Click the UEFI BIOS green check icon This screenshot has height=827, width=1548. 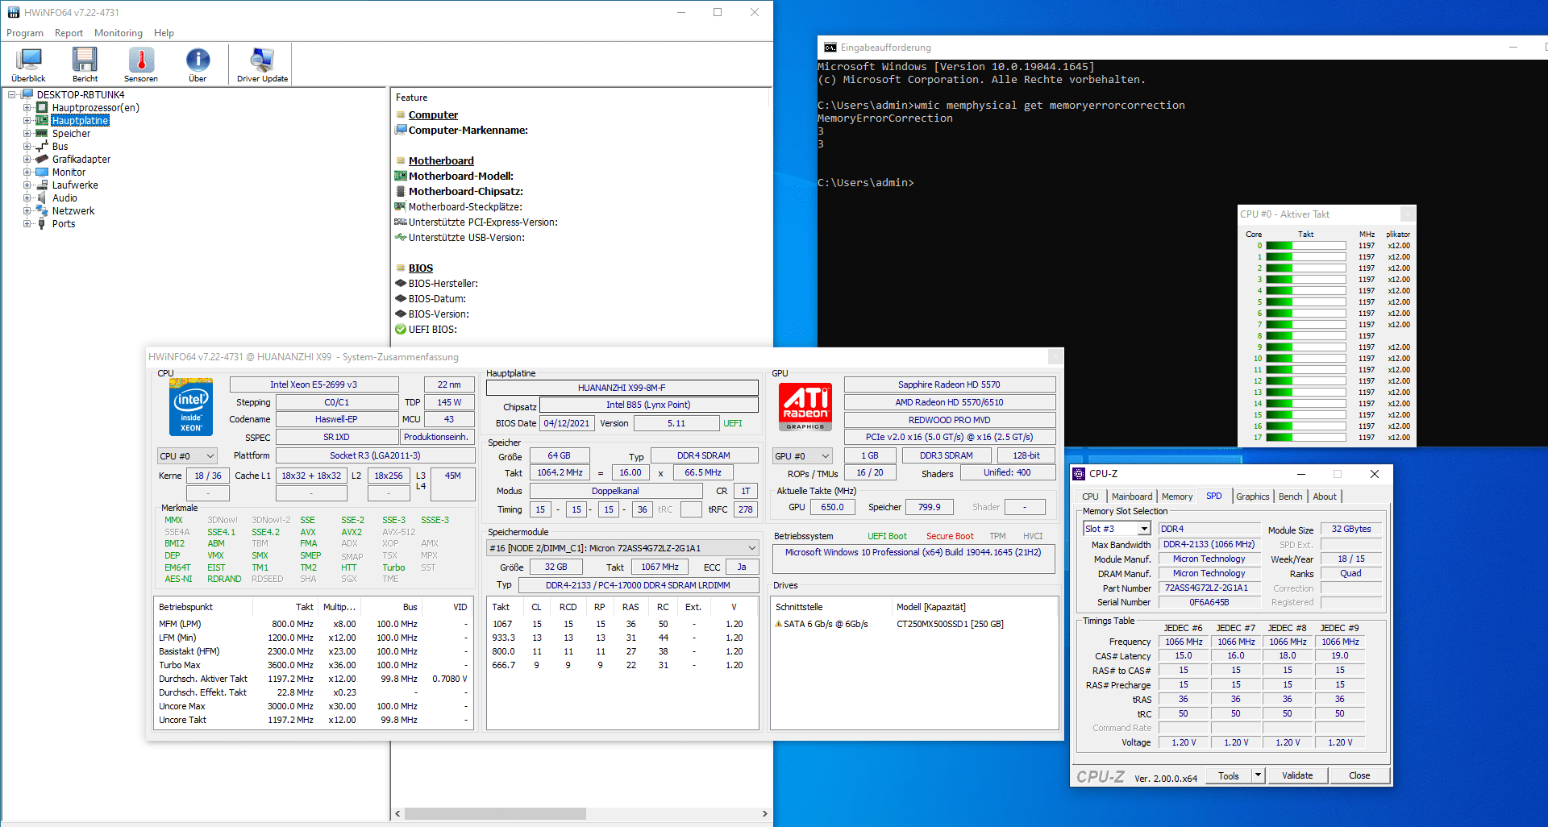click(401, 329)
